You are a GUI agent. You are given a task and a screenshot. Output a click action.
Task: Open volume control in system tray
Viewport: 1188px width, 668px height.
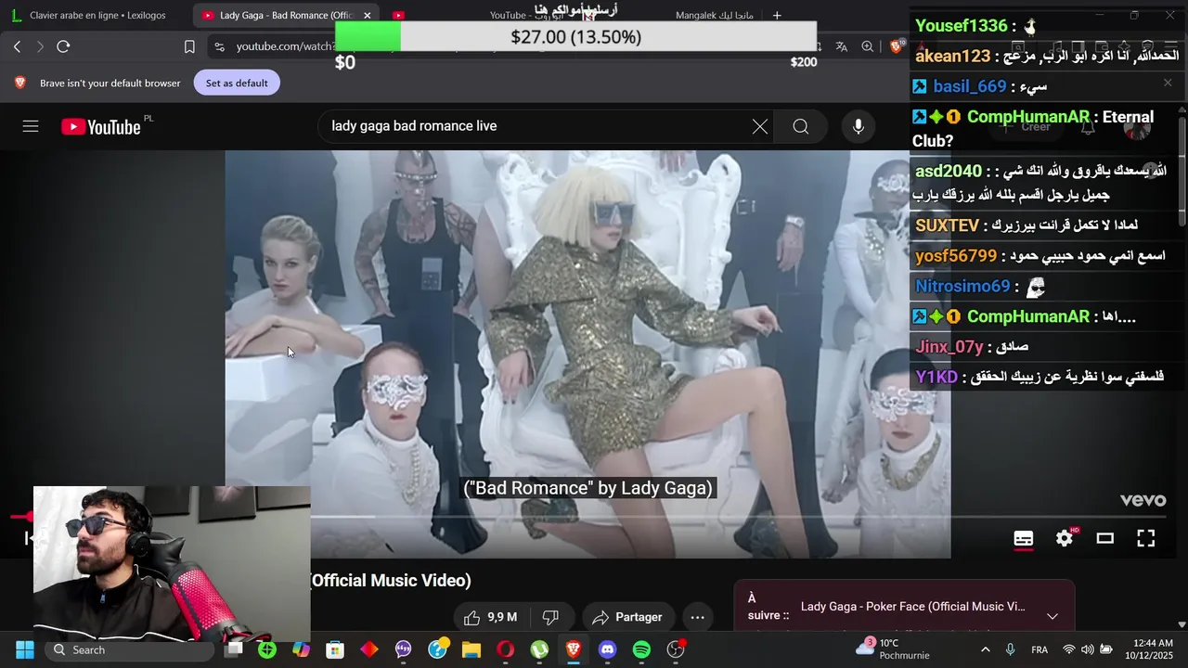(1087, 649)
